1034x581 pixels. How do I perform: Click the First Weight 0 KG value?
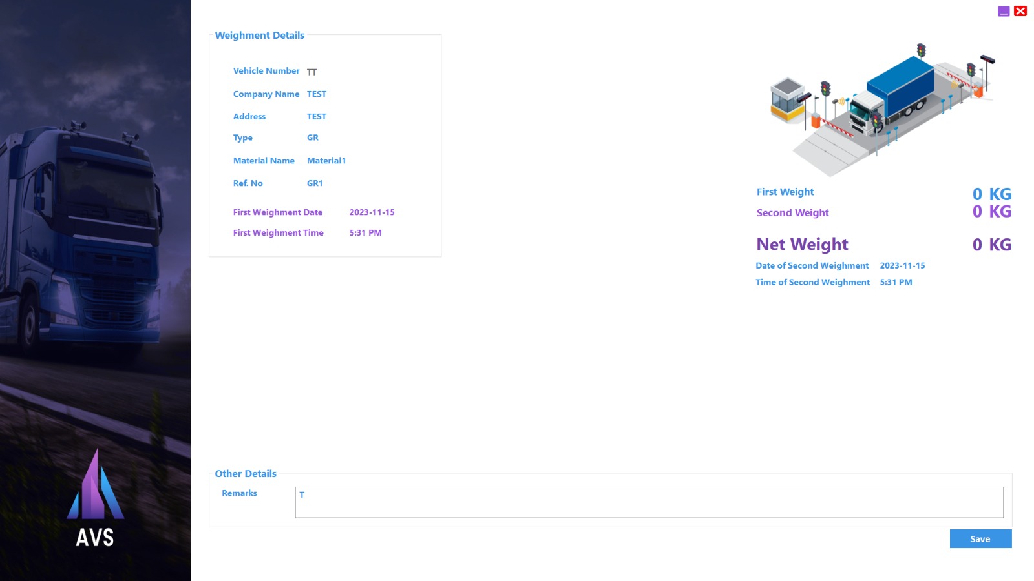992,194
